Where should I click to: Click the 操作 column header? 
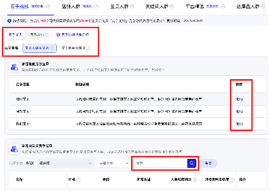tap(239, 85)
